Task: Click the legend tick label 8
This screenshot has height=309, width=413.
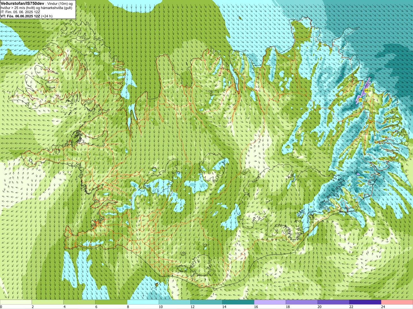Action: pos(128,307)
